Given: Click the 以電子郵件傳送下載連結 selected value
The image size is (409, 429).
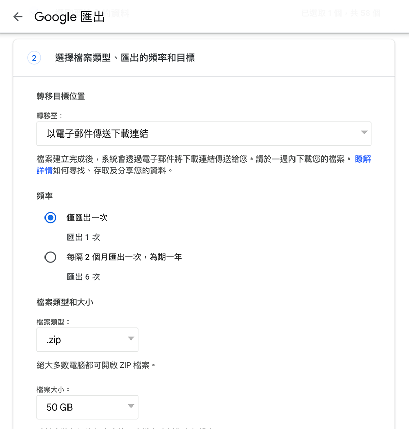Looking at the screenshot, I should (97, 134).
